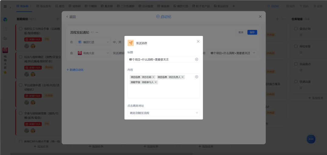Remove the 项目负责人 tag from the content
The width and height of the screenshot is (327, 155).
[183, 77]
